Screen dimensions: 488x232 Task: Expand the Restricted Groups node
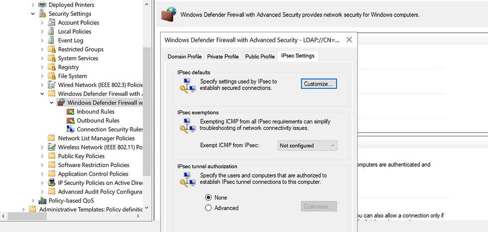pyautogui.click(x=42, y=49)
